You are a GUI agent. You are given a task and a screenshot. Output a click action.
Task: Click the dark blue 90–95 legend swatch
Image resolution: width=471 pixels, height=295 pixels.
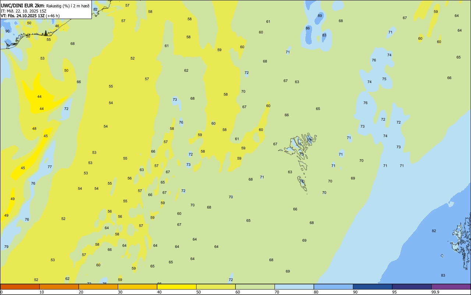pyautogui.click(x=372, y=287)
